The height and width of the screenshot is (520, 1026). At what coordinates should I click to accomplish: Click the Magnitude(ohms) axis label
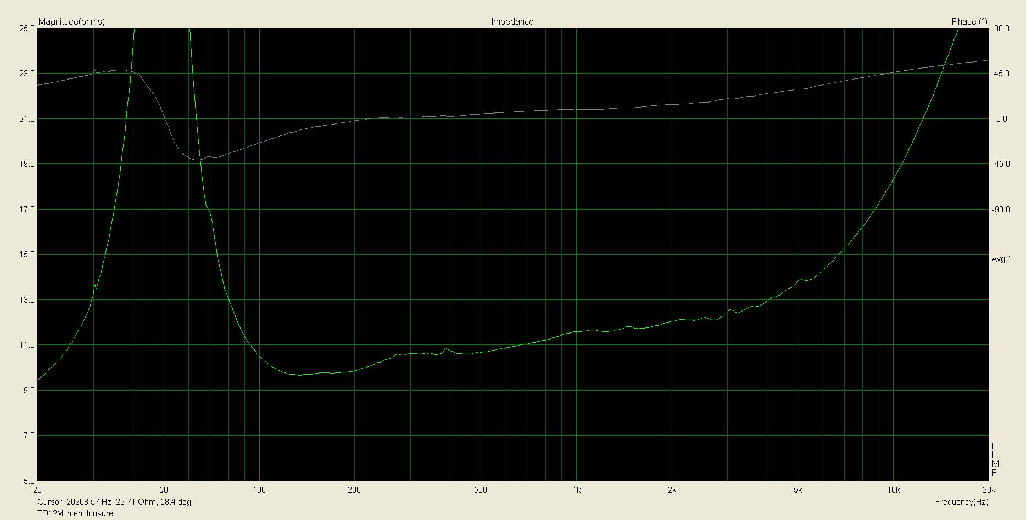[x=71, y=22]
